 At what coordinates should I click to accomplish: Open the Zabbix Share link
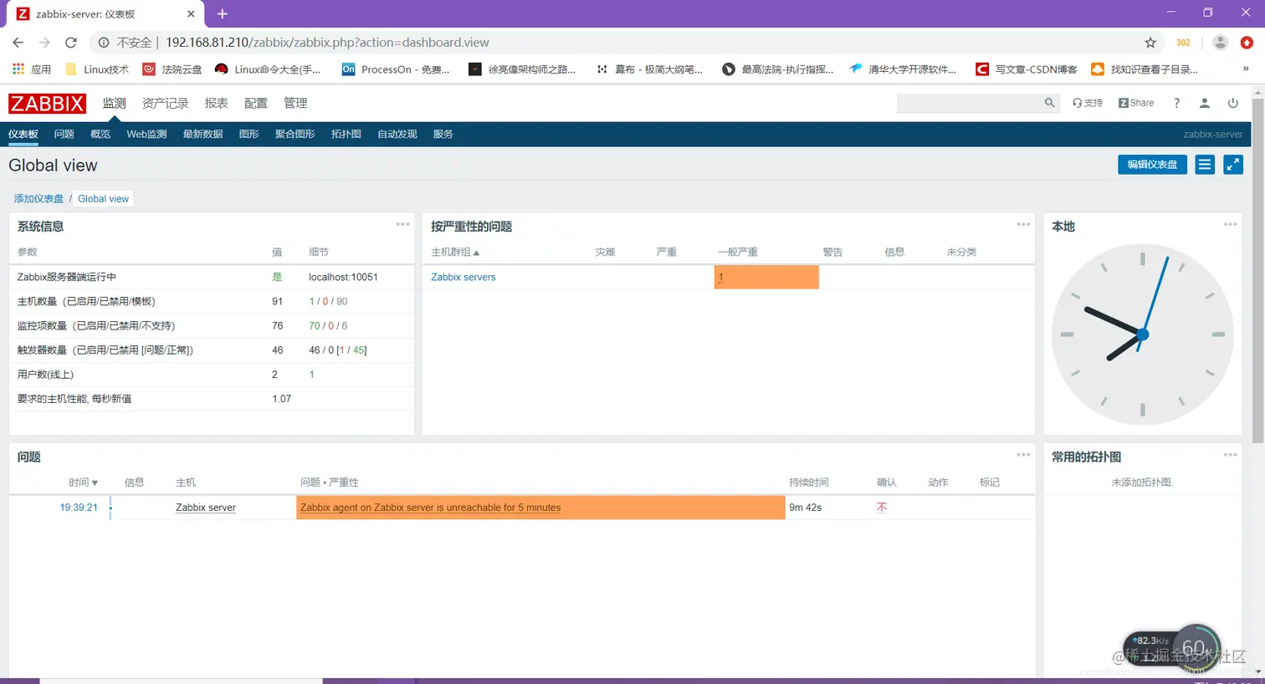(1136, 103)
